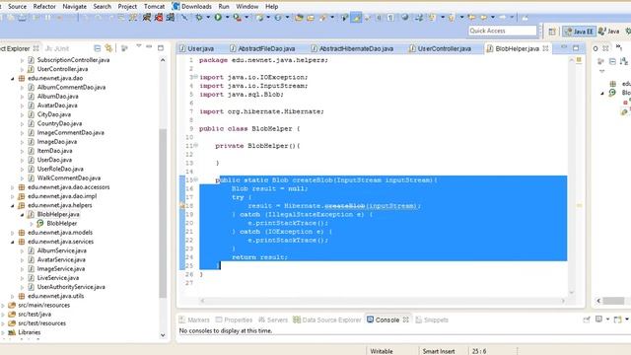Image resolution: width=631 pixels, height=355 pixels.
Task: Click the Start Tomcat toolbar icon
Action: click(147, 18)
